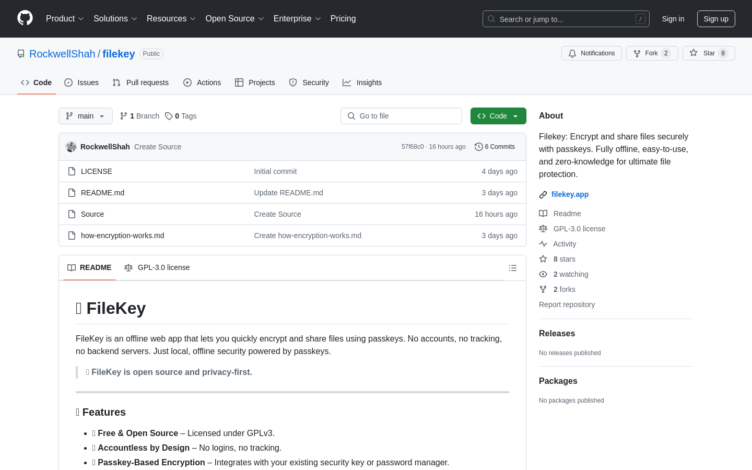
Task: Expand the Solutions menu
Action: [115, 19]
